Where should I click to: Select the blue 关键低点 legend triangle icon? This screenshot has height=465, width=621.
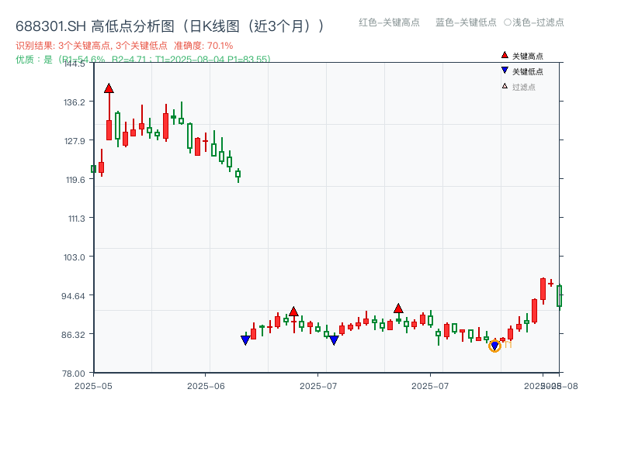pos(505,70)
